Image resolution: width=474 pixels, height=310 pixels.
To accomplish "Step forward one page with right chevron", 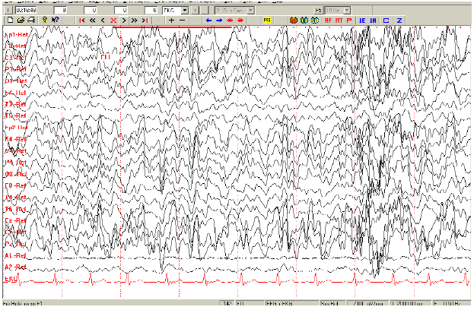I will 124,21.
